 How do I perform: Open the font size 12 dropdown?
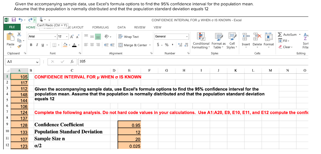tap(67, 37)
